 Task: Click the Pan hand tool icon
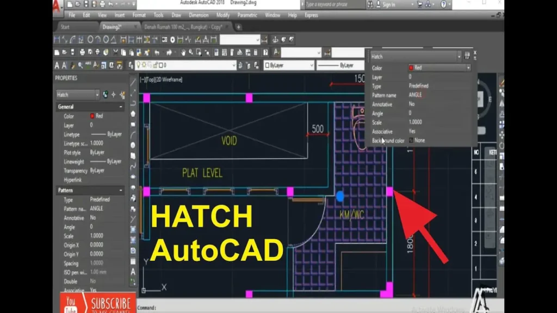[183, 53]
